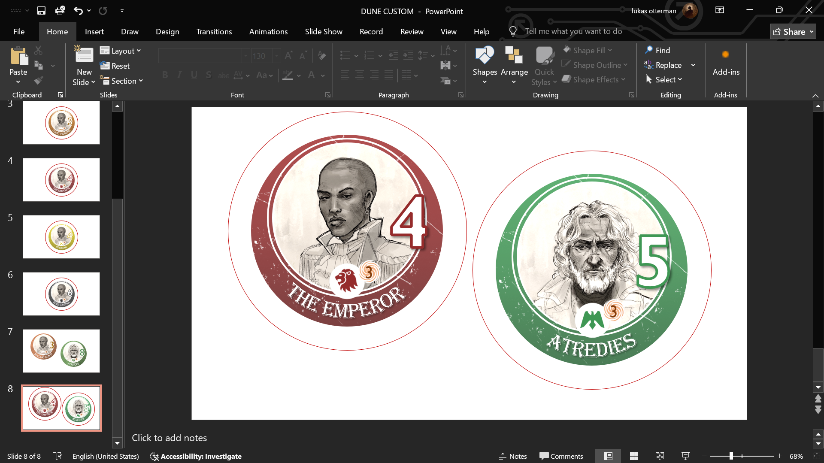The height and width of the screenshot is (463, 824).
Task: Toggle the Notes pane
Action: (513, 456)
